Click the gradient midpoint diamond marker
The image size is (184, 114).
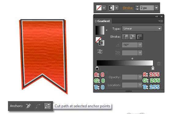[x=132, y=59]
